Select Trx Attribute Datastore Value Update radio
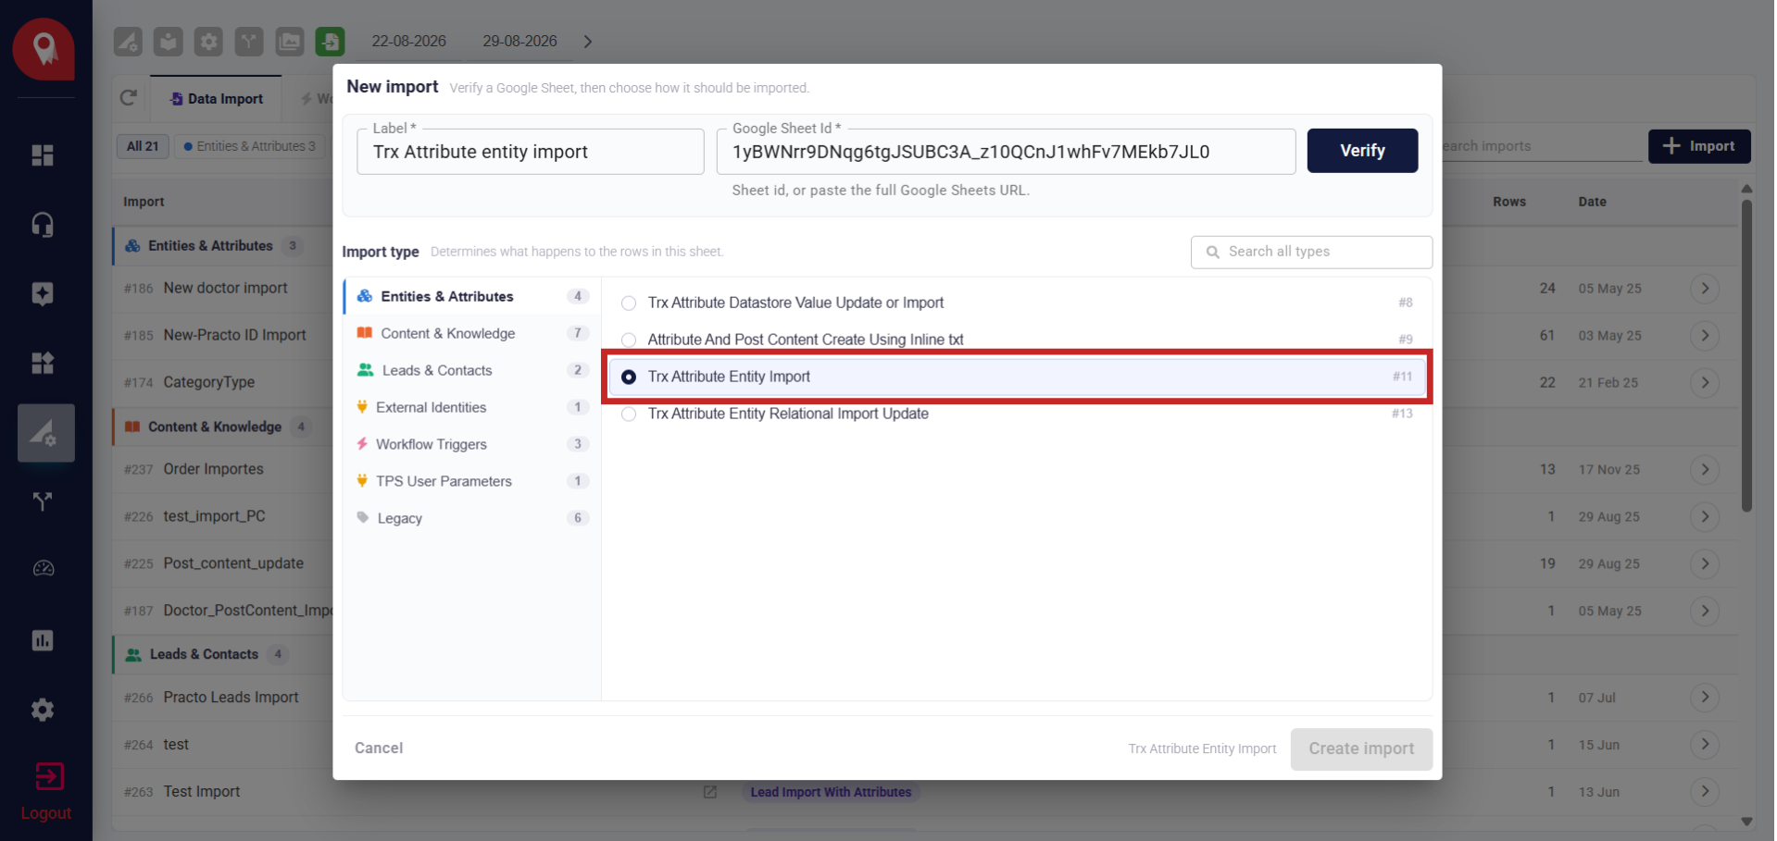This screenshot has height=841, width=1777. point(629,303)
